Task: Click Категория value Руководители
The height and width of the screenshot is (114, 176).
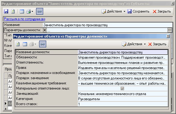Action: (89, 99)
